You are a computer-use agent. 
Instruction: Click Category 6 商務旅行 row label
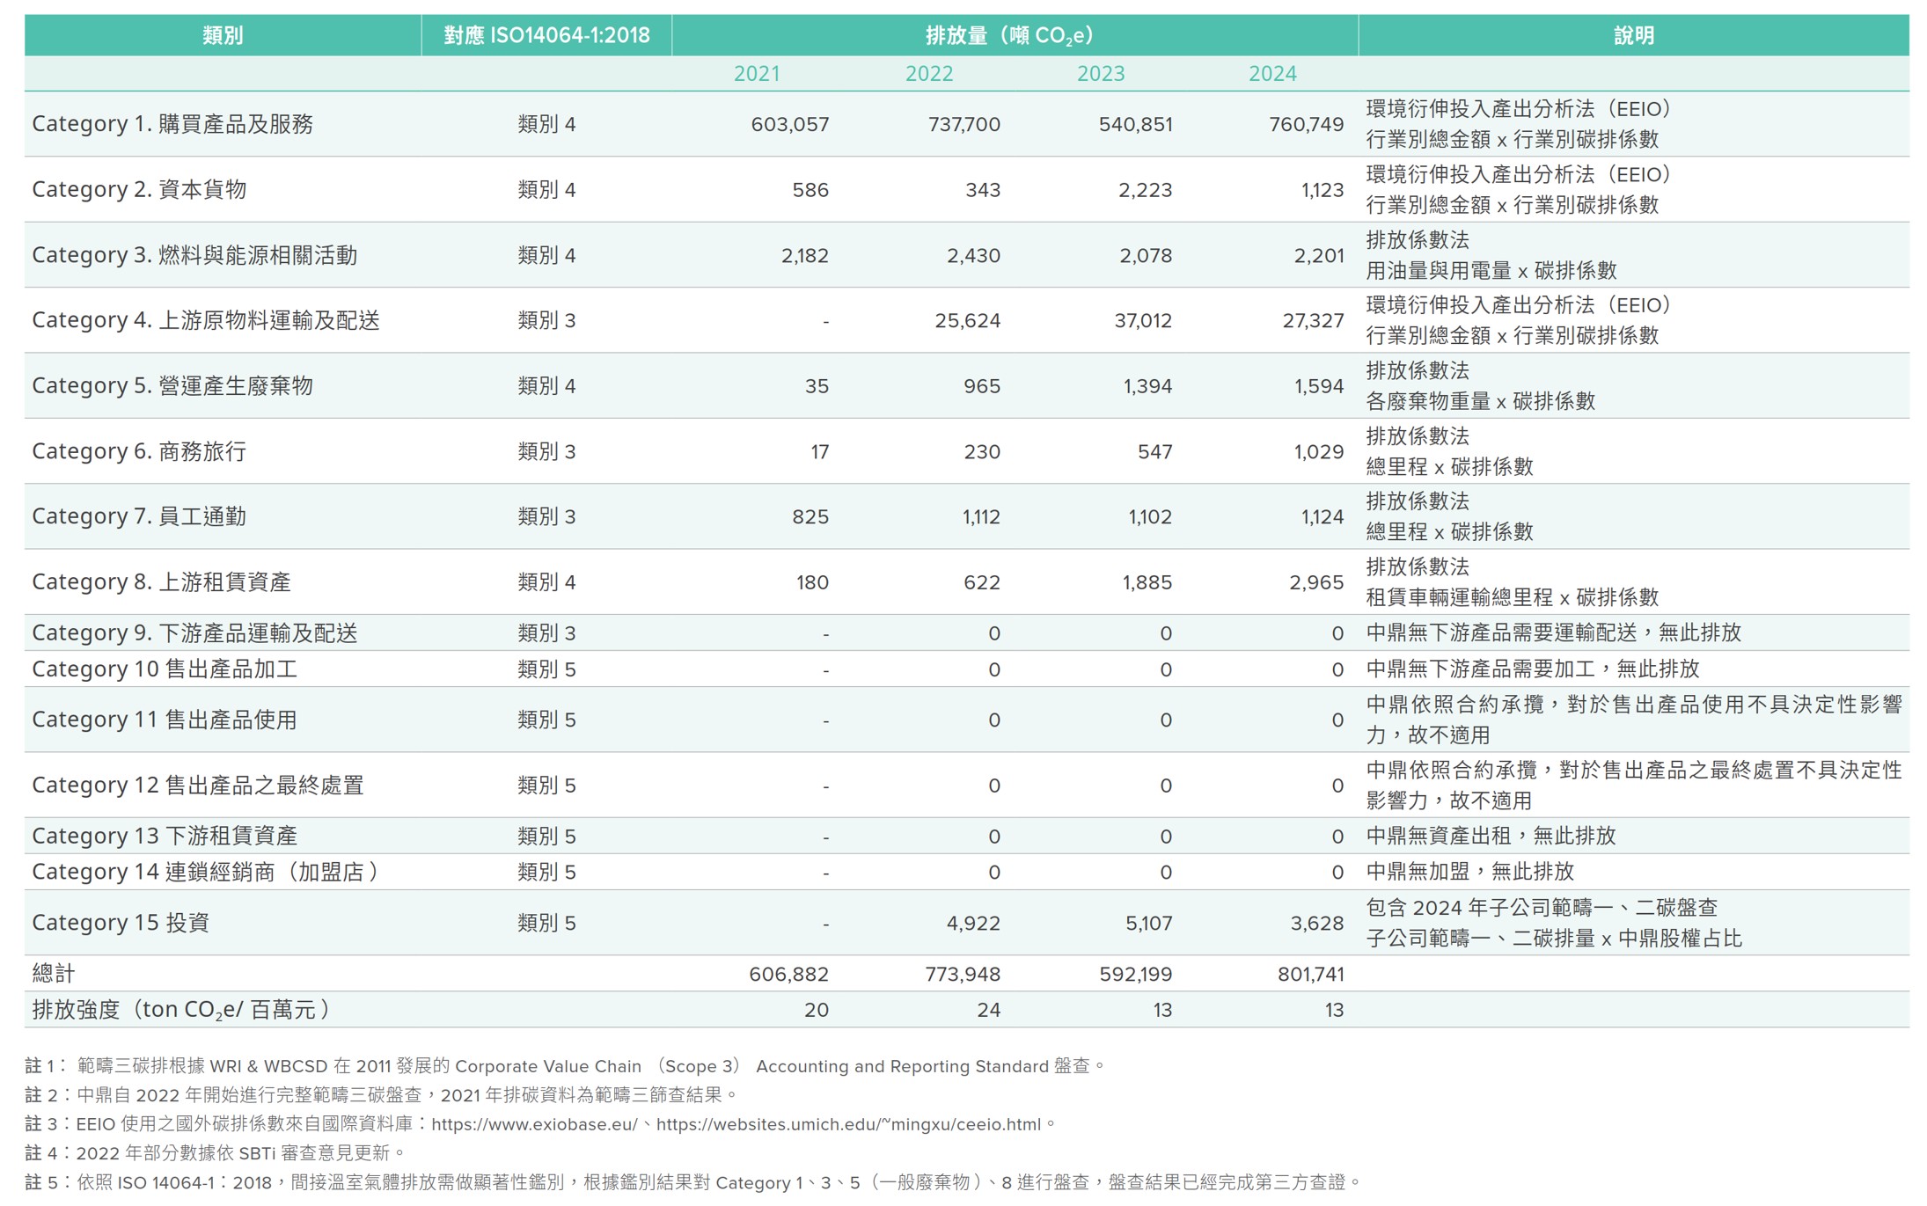139,451
